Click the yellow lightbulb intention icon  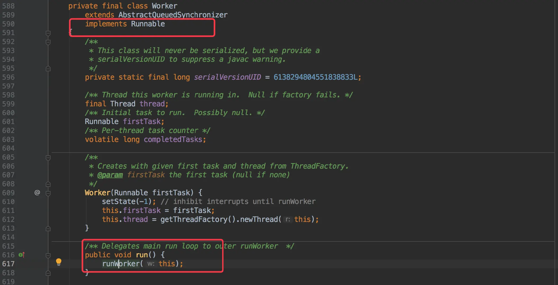click(59, 262)
